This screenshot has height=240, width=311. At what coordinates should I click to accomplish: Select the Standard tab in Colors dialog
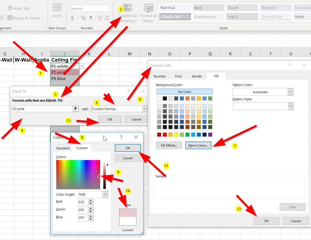63,148
